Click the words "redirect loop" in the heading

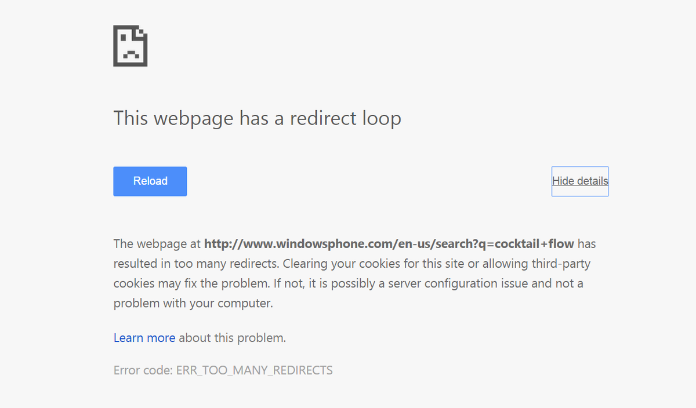pyautogui.click(x=346, y=118)
